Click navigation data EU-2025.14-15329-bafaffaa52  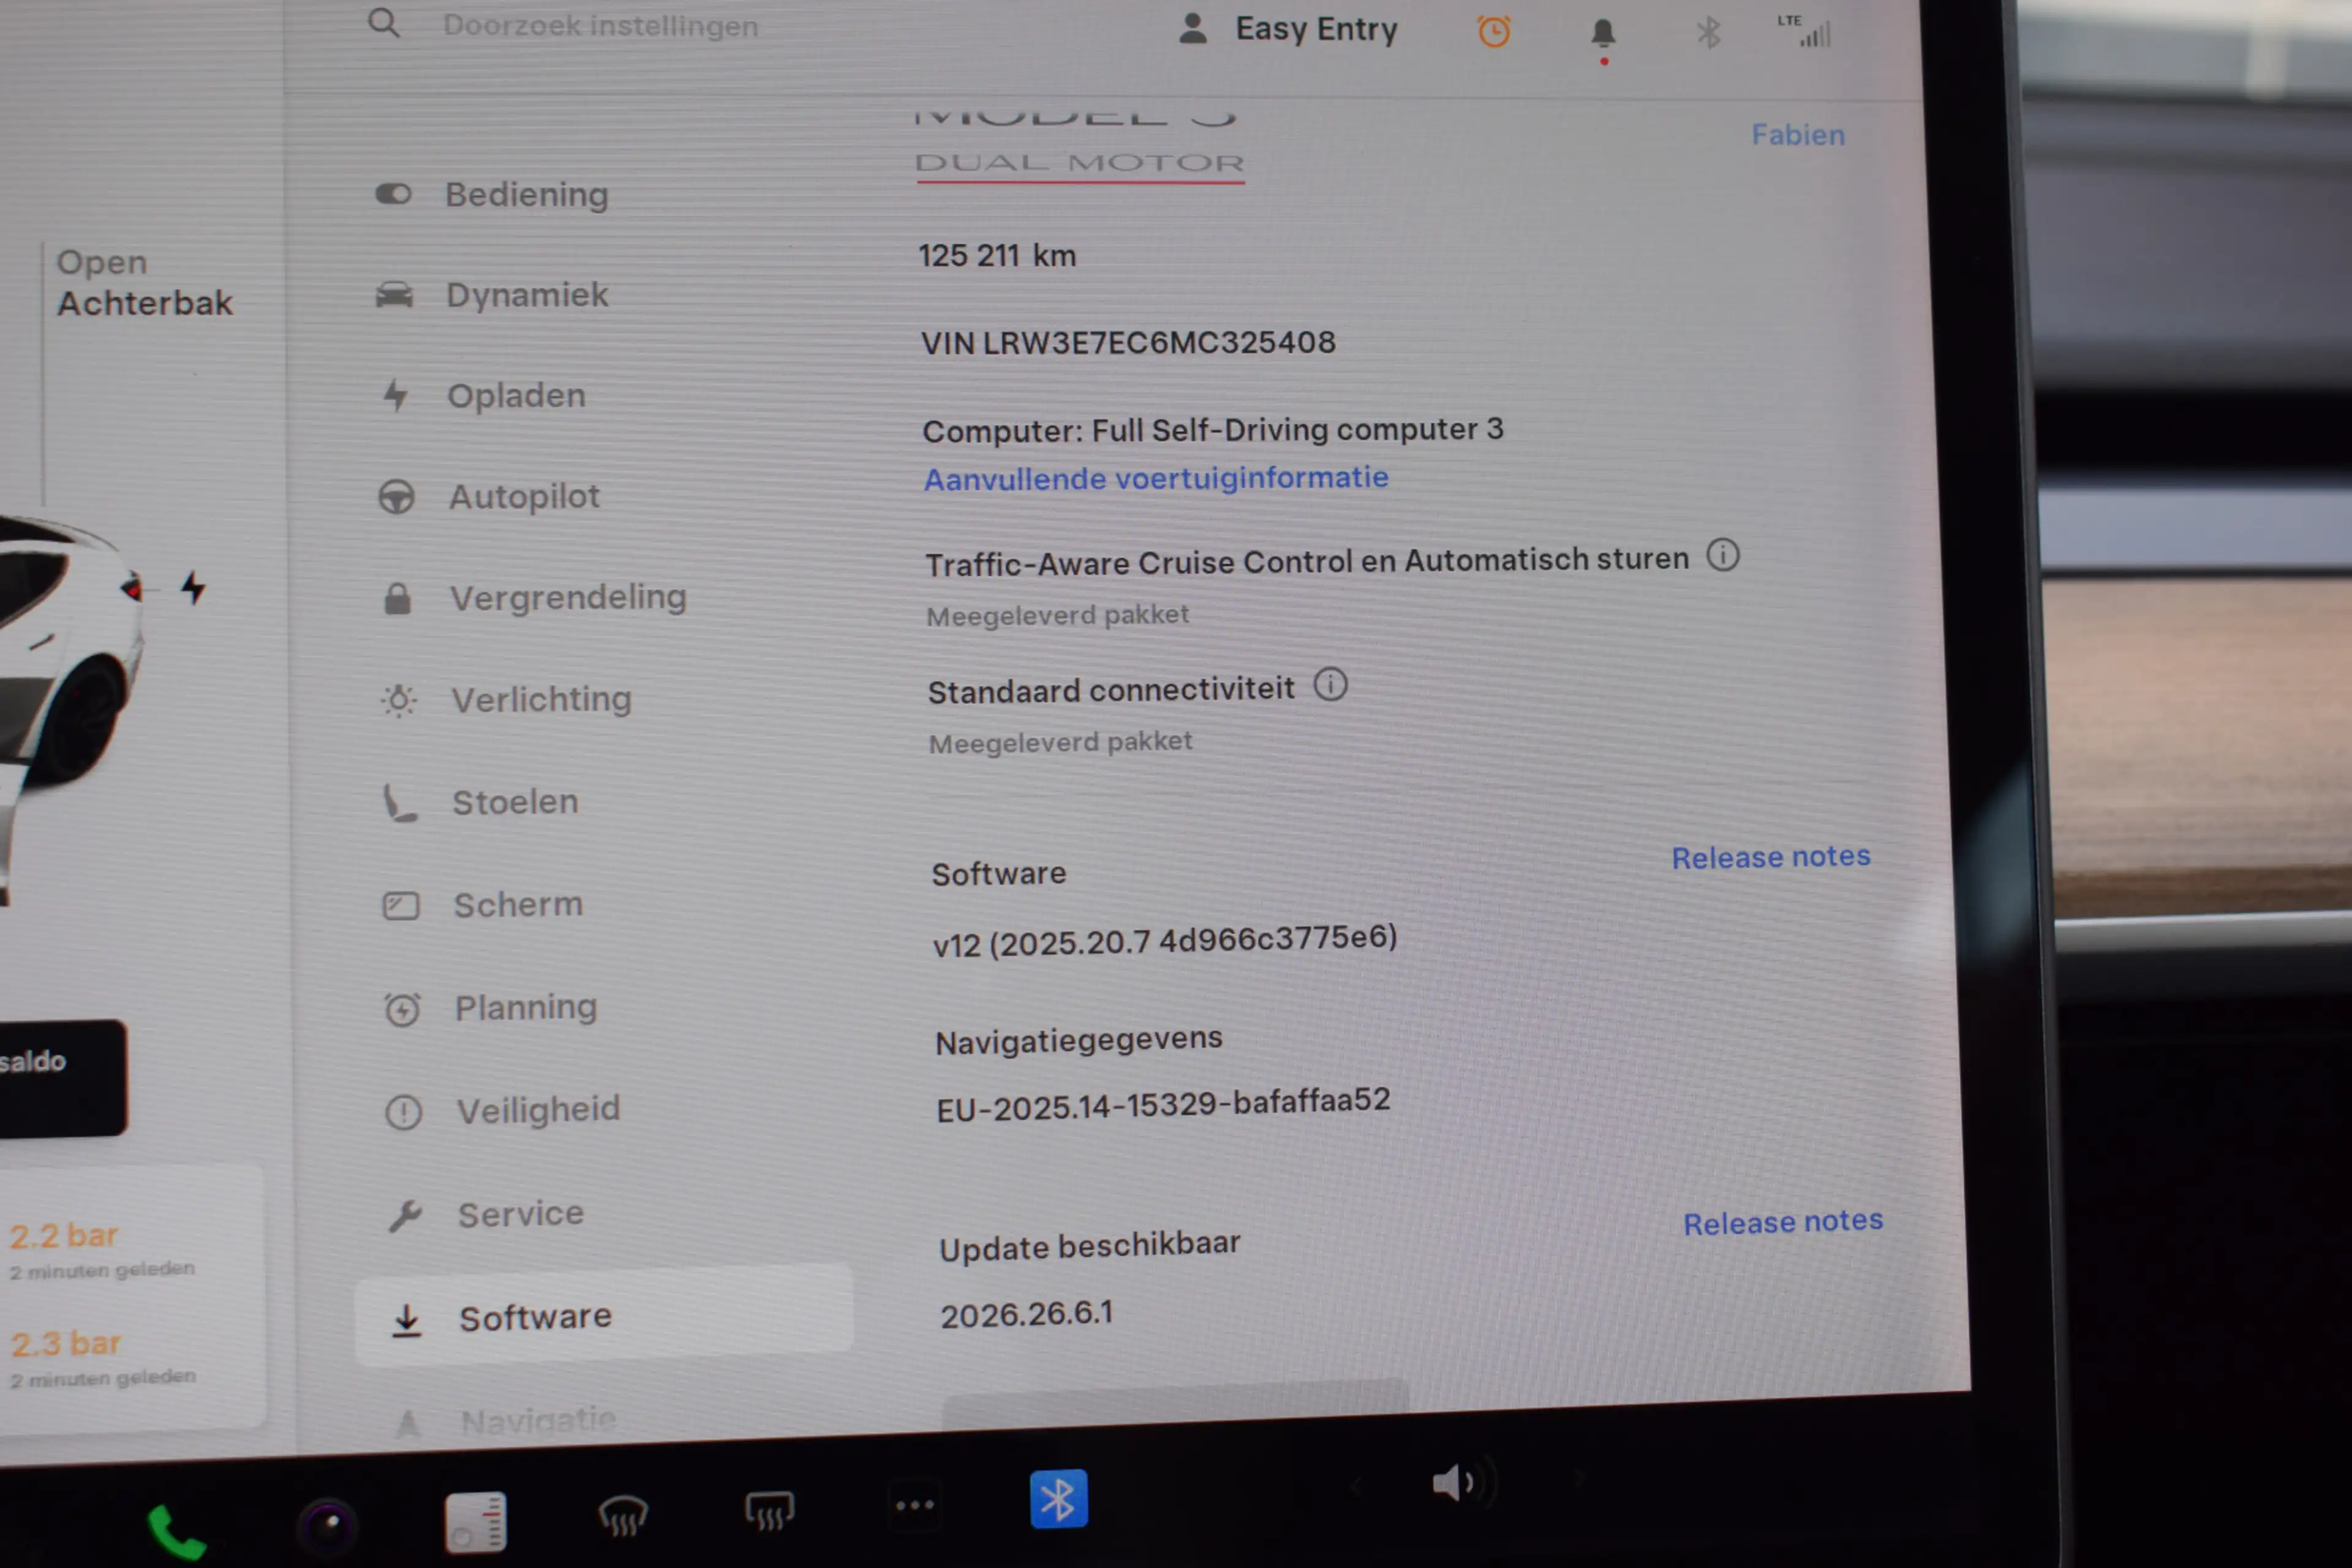tap(1163, 1105)
